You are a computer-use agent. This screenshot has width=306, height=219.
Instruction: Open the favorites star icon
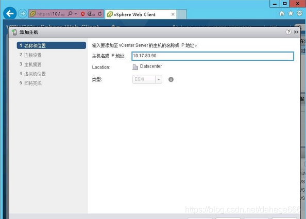click(x=291, y=13)
